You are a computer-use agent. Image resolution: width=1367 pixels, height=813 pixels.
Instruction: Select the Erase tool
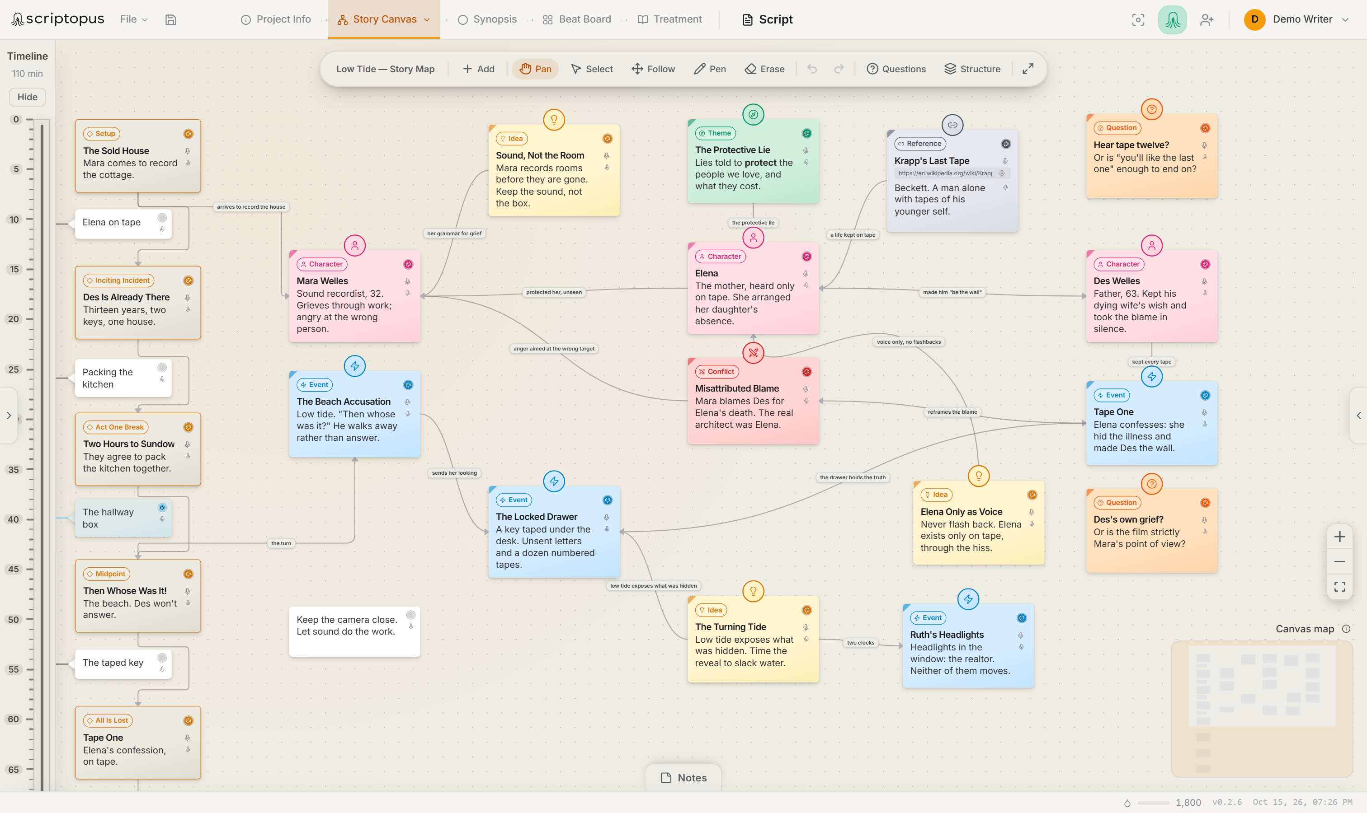(764, 69)
